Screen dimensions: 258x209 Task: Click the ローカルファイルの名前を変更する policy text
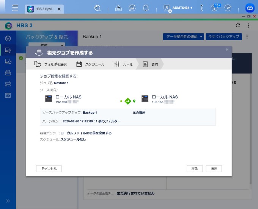[x=86, y=133]
